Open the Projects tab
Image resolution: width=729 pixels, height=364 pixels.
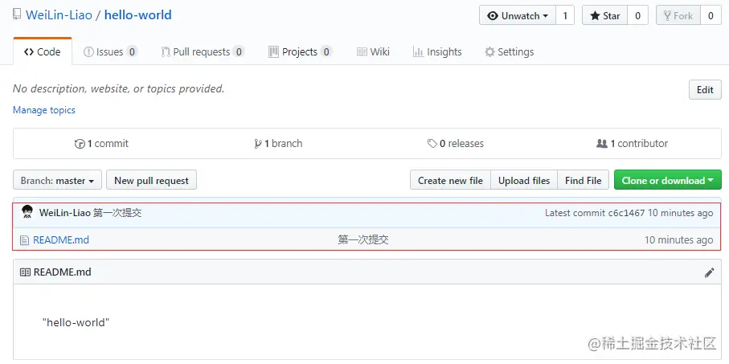tap(300, 51)
